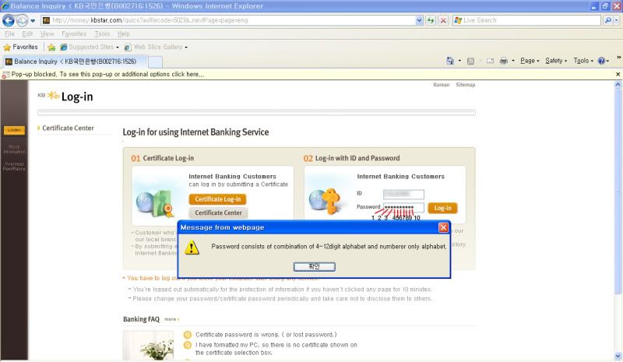Screen dimensions: 623x362
Task: Click the Add to Favorites Bar icon
Action: 51,47
